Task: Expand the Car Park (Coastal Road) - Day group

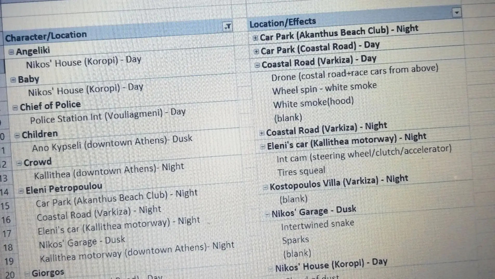Action: point(256,51)
